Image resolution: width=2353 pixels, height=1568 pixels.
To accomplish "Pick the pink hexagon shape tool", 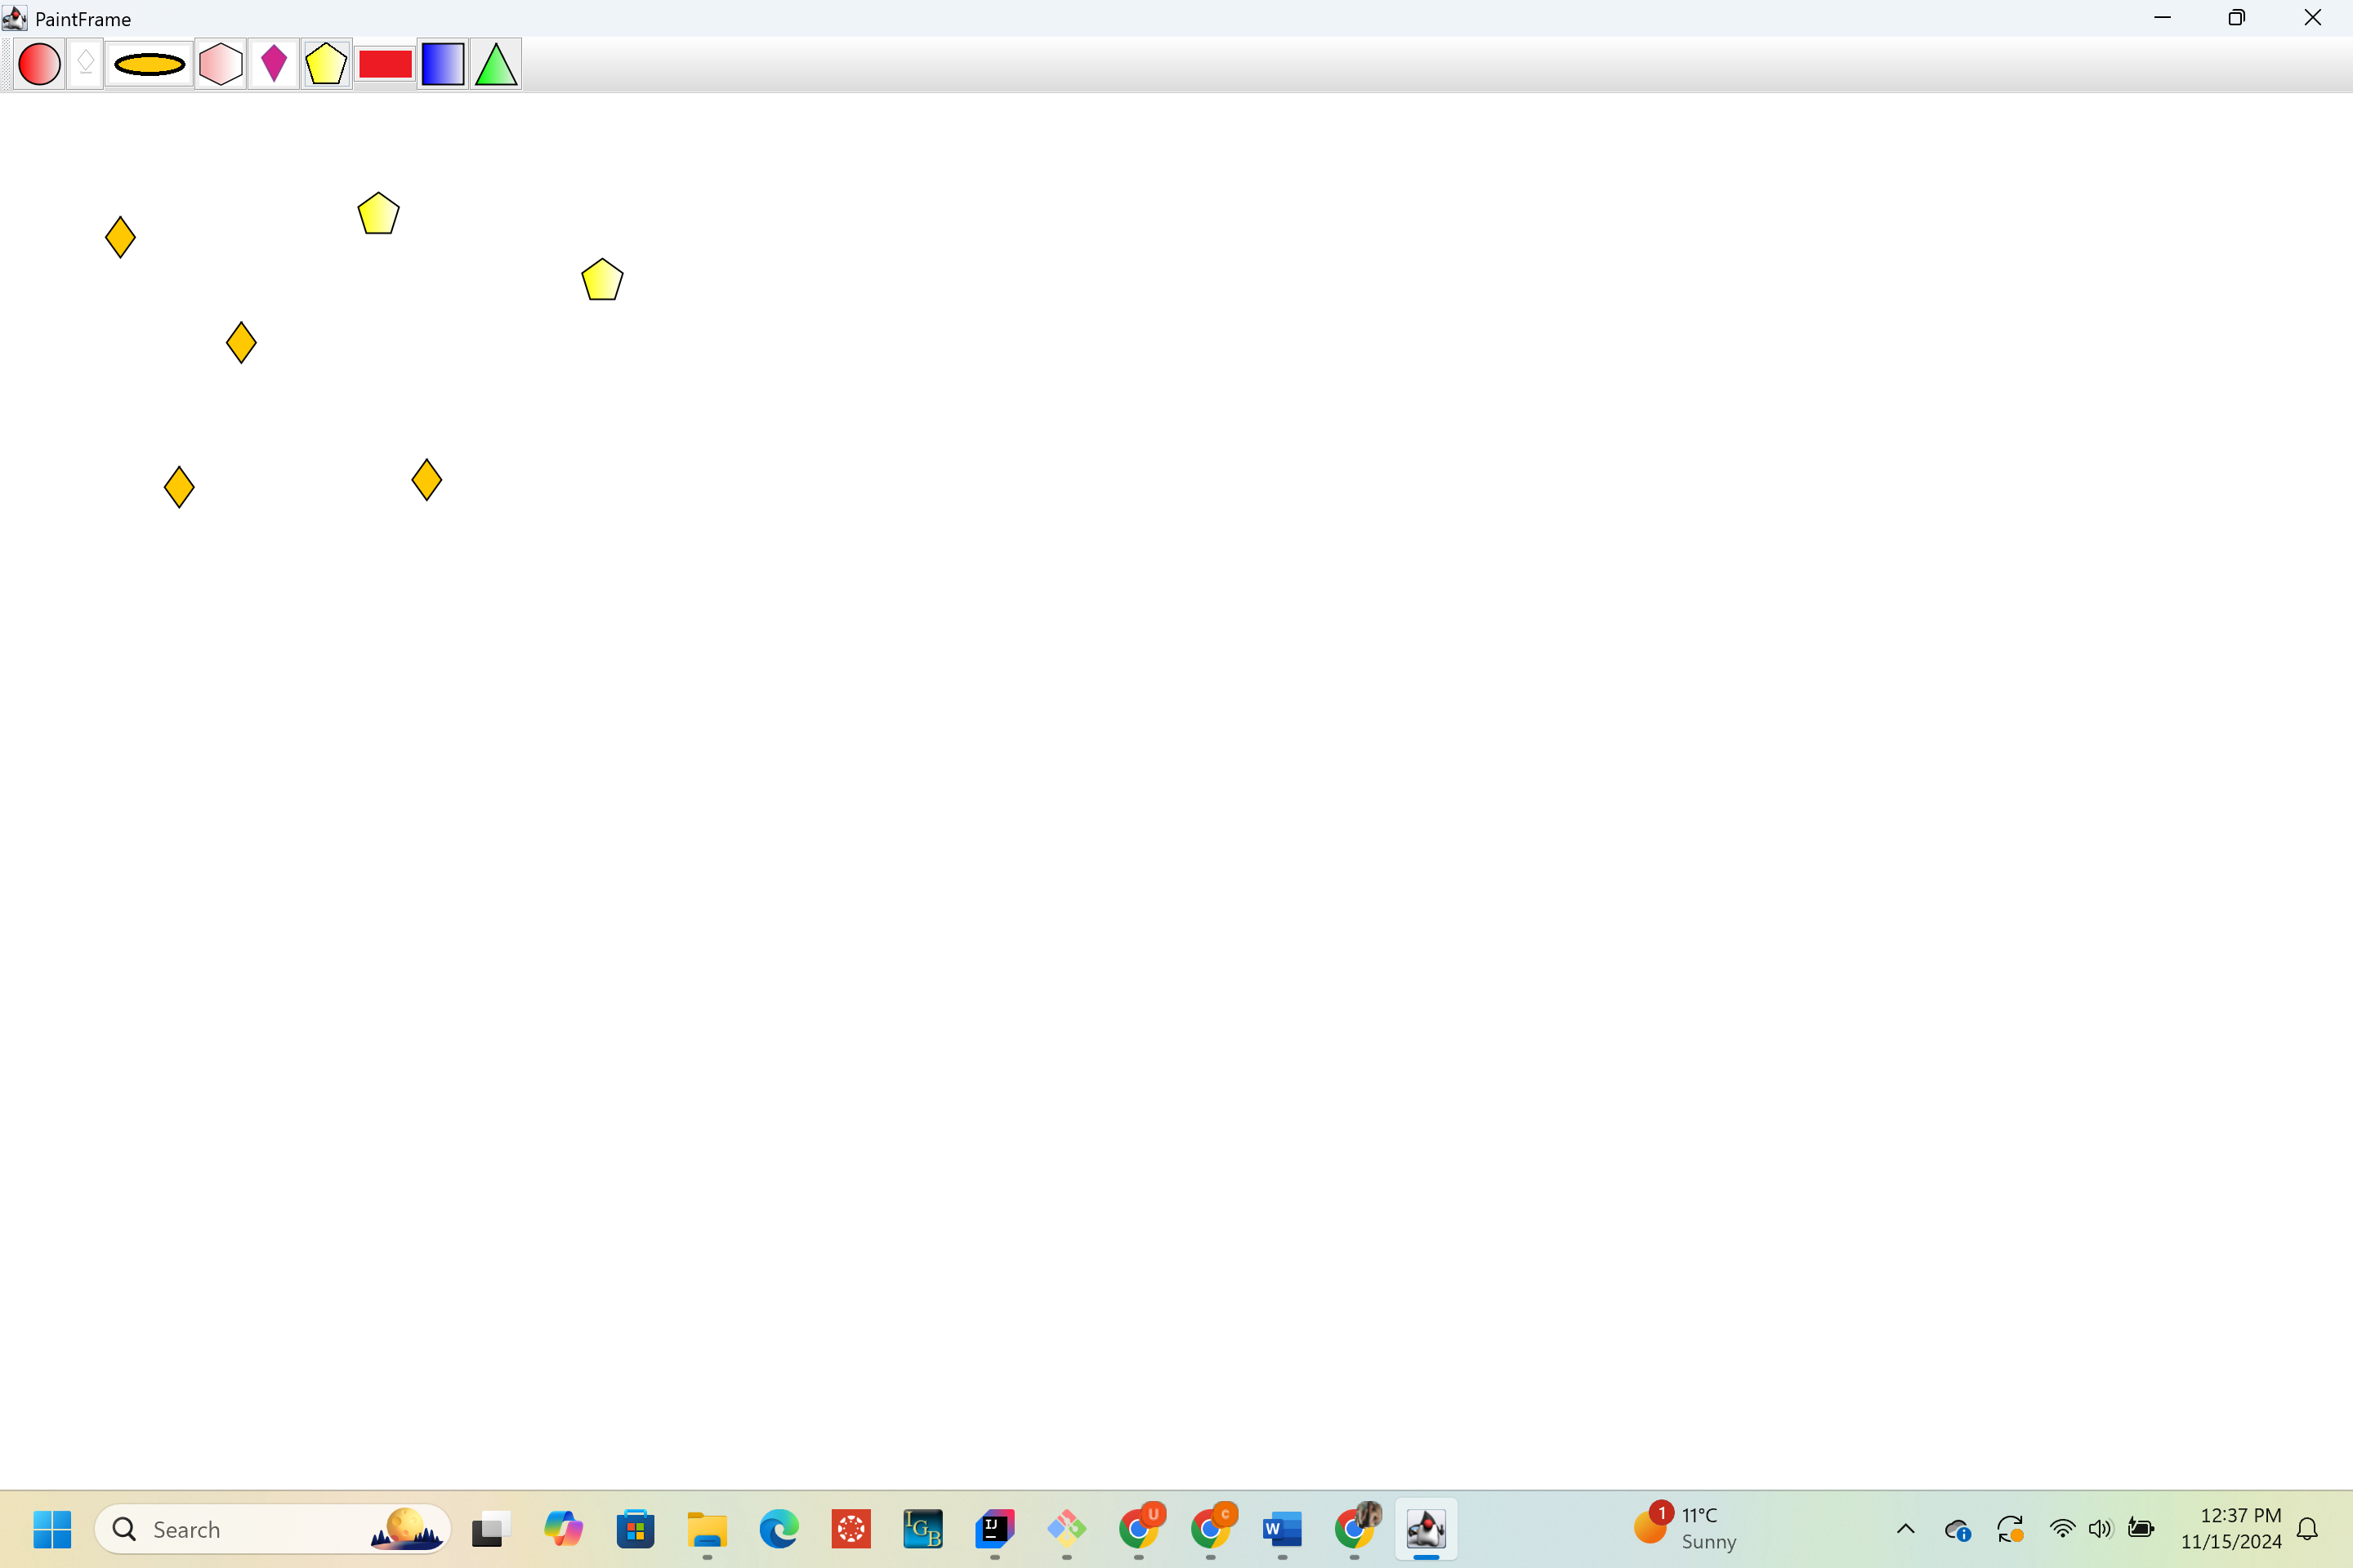I will coord(220,65).
